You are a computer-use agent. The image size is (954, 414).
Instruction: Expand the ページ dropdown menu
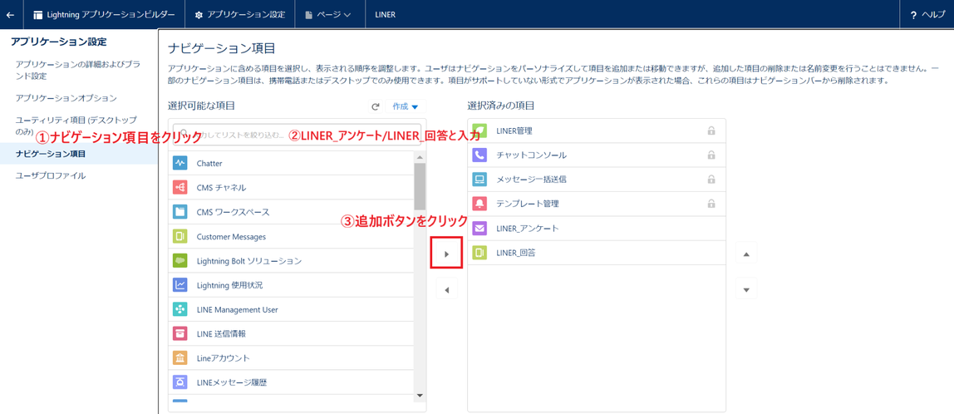pos(327,15)
